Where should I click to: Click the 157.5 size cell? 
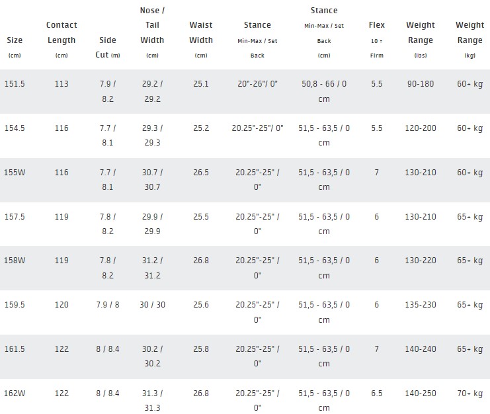click(x=15, y=216)
